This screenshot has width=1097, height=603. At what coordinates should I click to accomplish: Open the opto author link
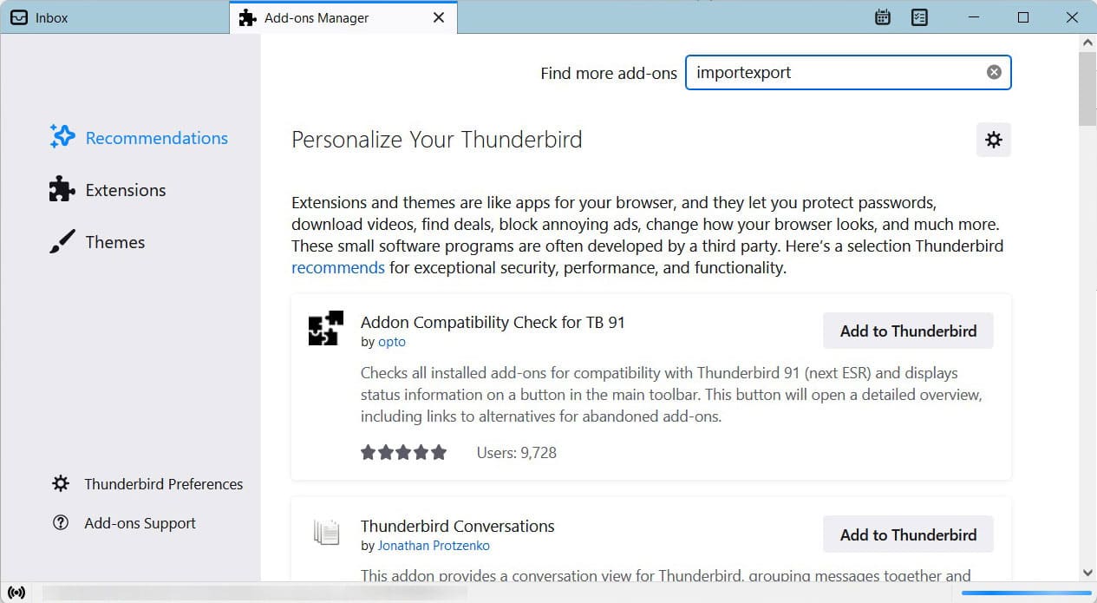click(x=392, y=342)
